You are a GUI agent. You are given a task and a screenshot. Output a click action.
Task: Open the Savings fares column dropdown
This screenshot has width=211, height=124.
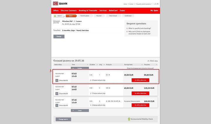[x=142, y=65]
